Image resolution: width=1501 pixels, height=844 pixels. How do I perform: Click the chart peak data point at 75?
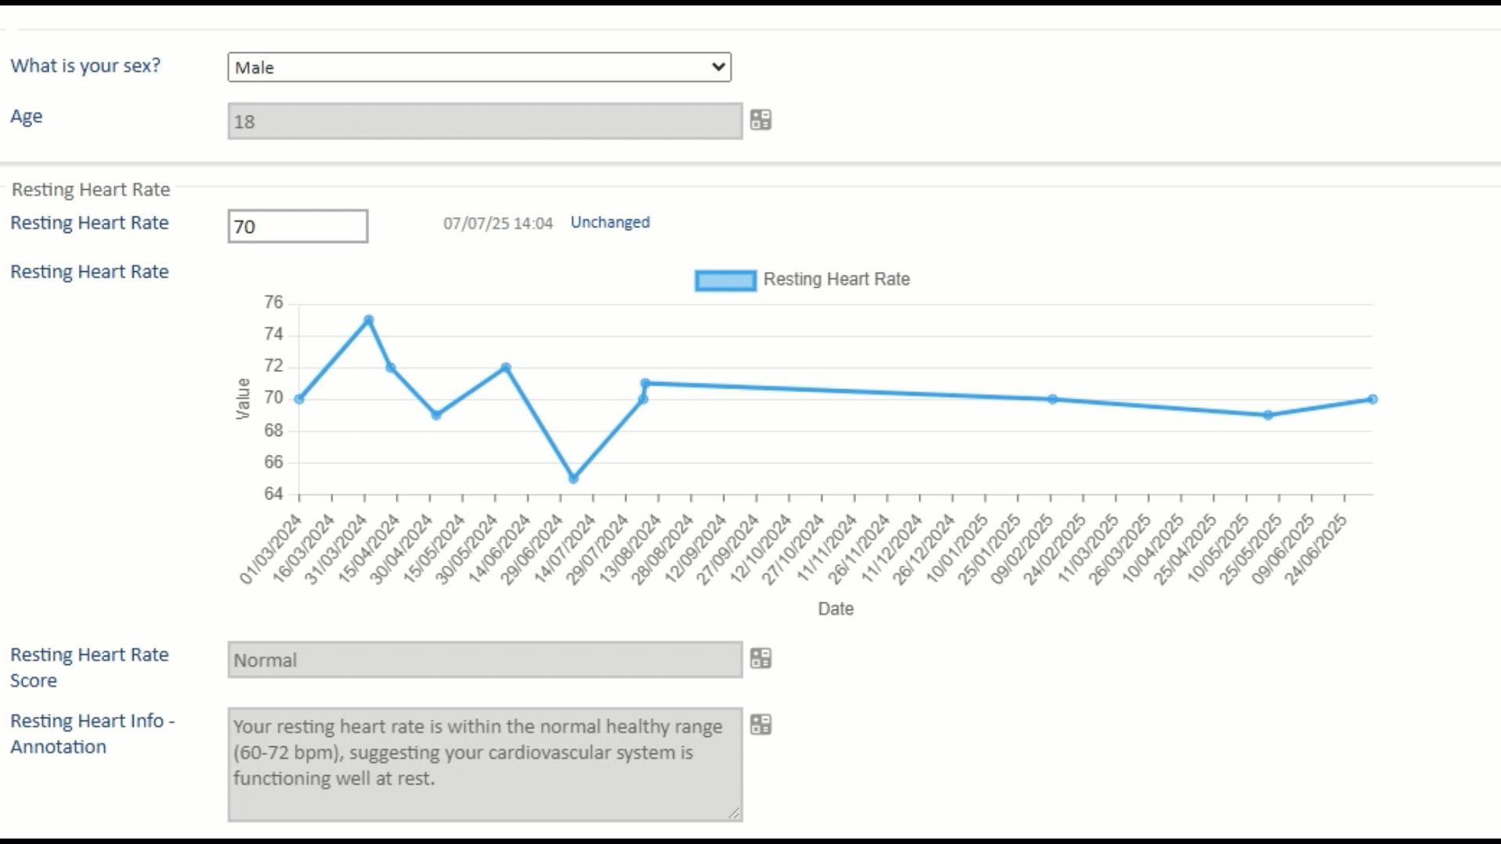click(368, 320)
